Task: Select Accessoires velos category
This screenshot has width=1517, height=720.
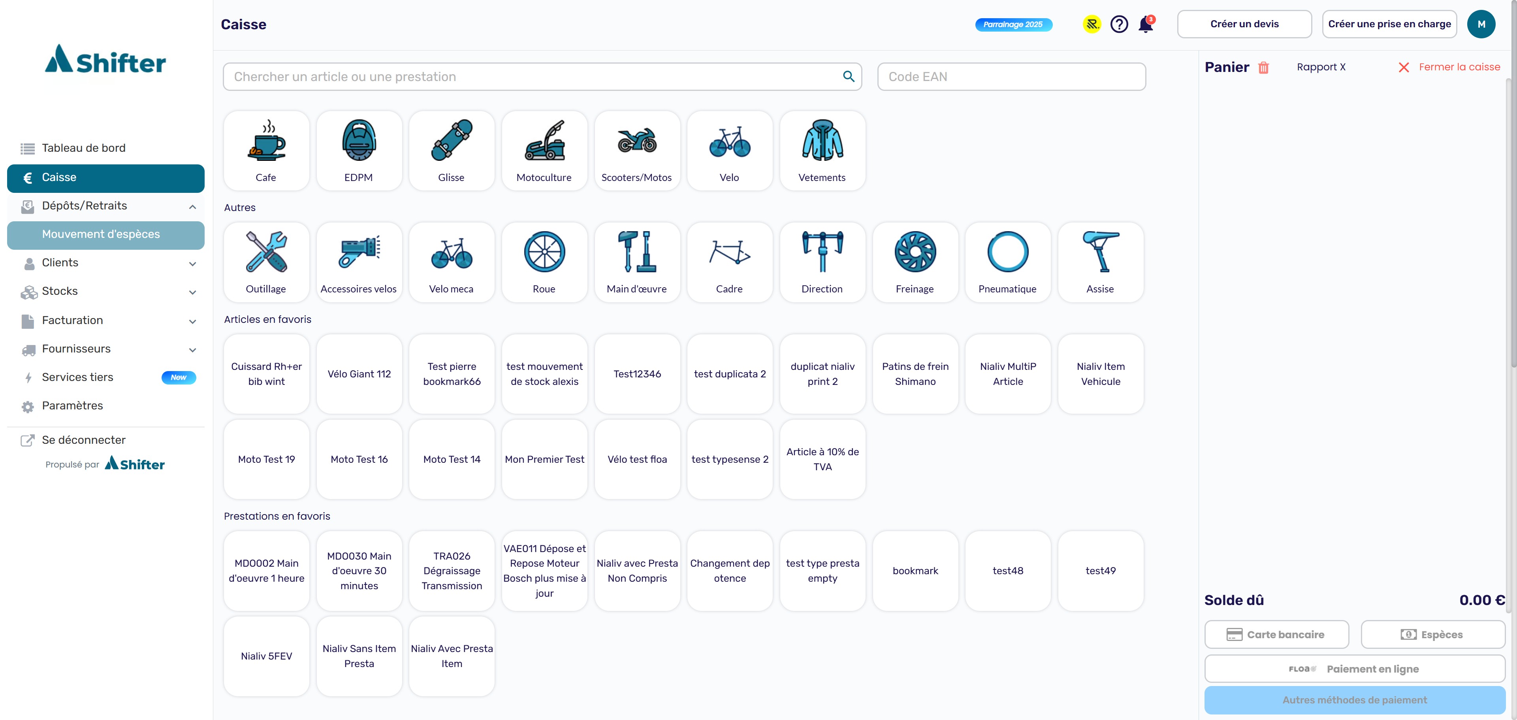Action: click(359, 262)
